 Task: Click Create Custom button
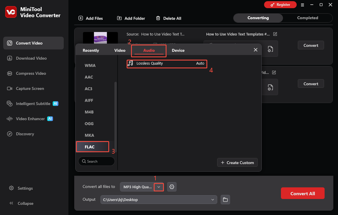[x=237, y=163]
